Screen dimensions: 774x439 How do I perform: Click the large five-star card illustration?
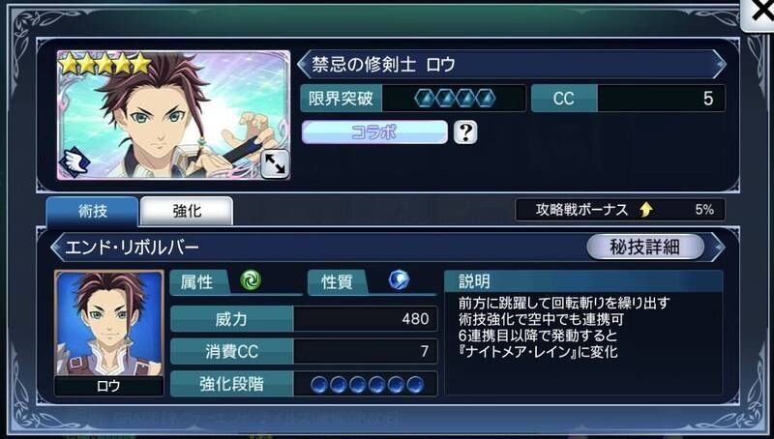[x=173, y=114]
